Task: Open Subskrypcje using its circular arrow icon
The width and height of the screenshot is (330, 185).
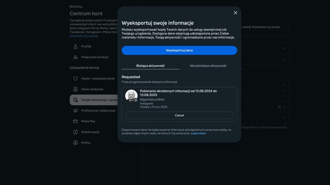Action: point(75,132)
